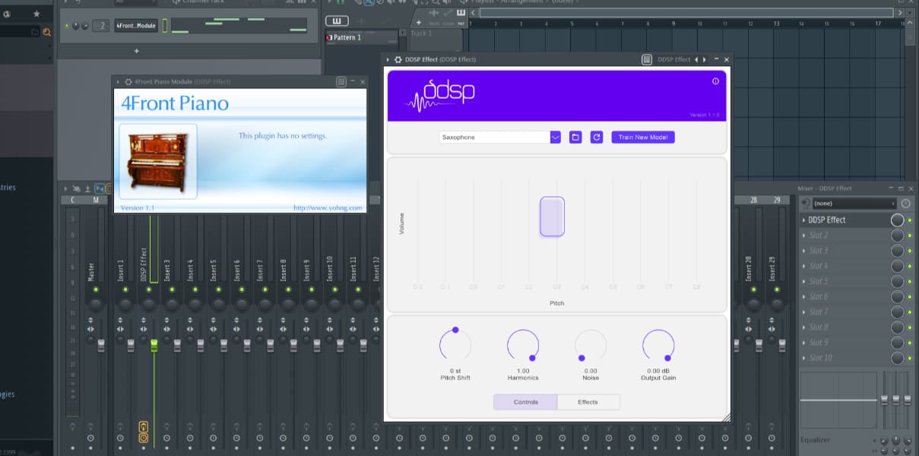
Task: Open the 4Front..Module channel button
Action: [136, 26]
